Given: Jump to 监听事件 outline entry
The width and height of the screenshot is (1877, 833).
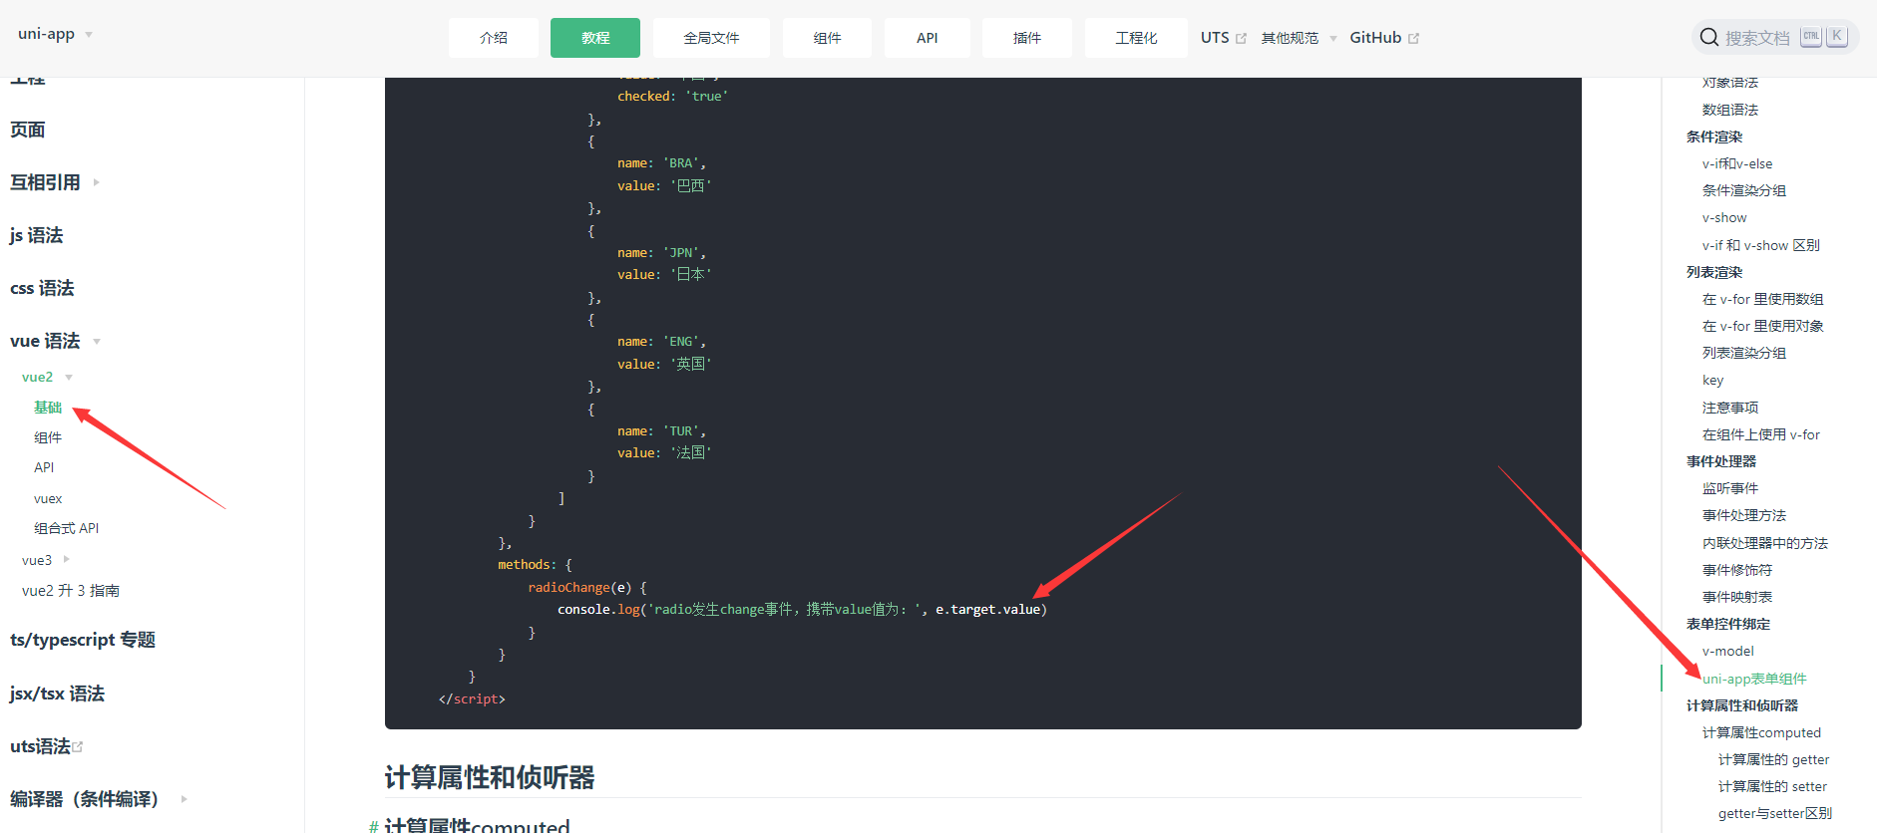Looking at the screenshot, I should click(1730, 488).
